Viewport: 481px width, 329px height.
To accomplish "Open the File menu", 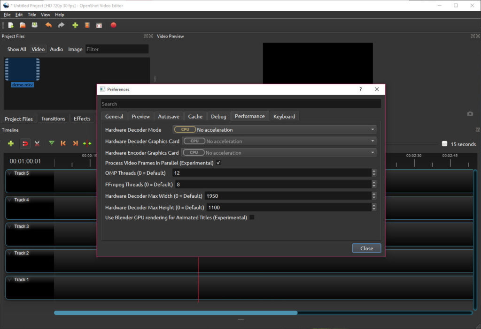I will [x=7, y=15].
